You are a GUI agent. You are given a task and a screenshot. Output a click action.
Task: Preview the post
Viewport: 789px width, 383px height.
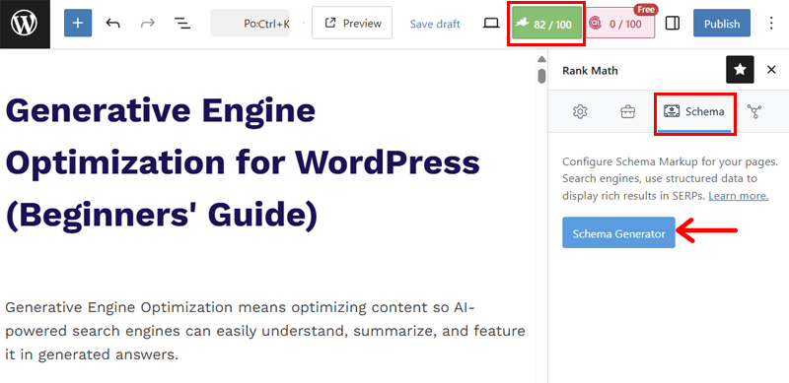tap(352, 23)
